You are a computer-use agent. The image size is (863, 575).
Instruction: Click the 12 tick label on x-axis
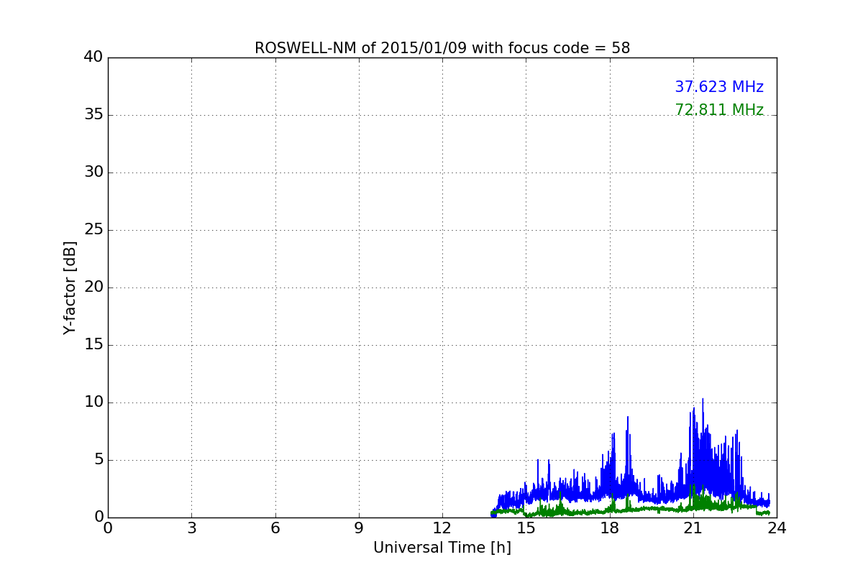tap(442, 528)
